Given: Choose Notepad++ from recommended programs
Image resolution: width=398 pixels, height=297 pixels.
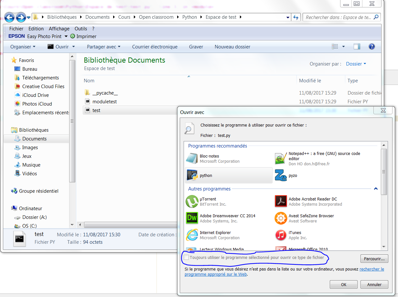Looking at the screenshot, I should [281, 159].
